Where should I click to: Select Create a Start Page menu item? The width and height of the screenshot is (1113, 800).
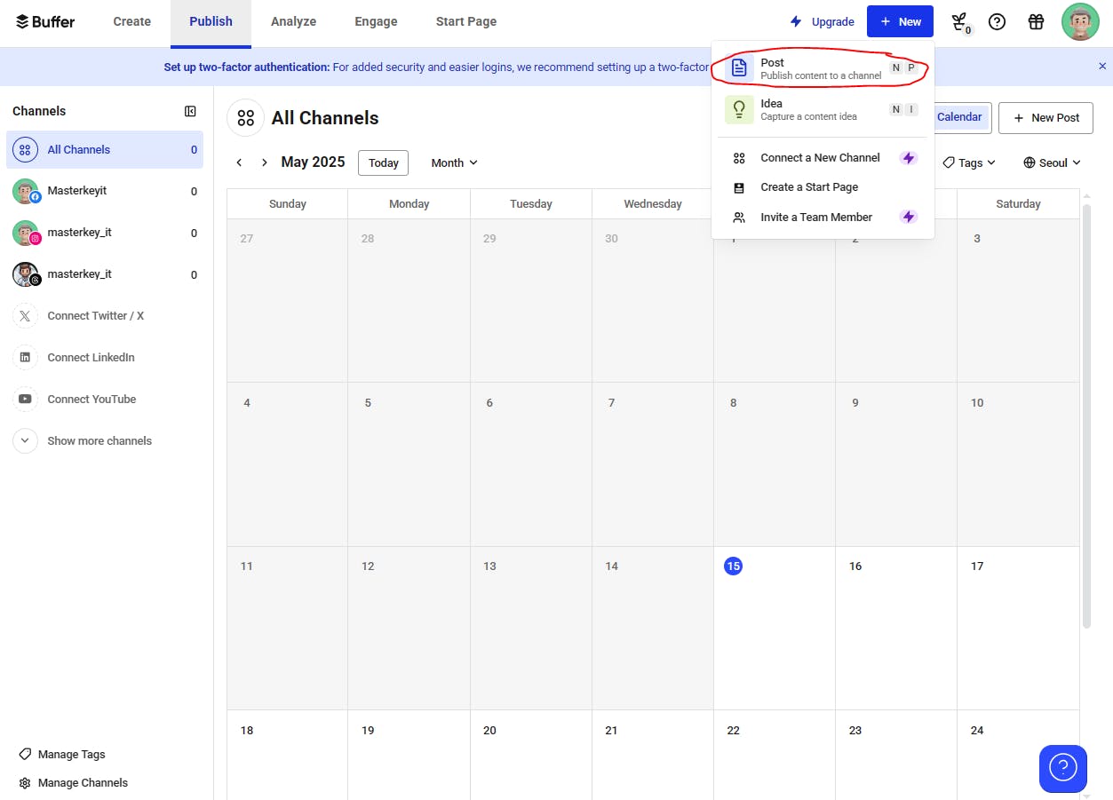pos(822,187)
